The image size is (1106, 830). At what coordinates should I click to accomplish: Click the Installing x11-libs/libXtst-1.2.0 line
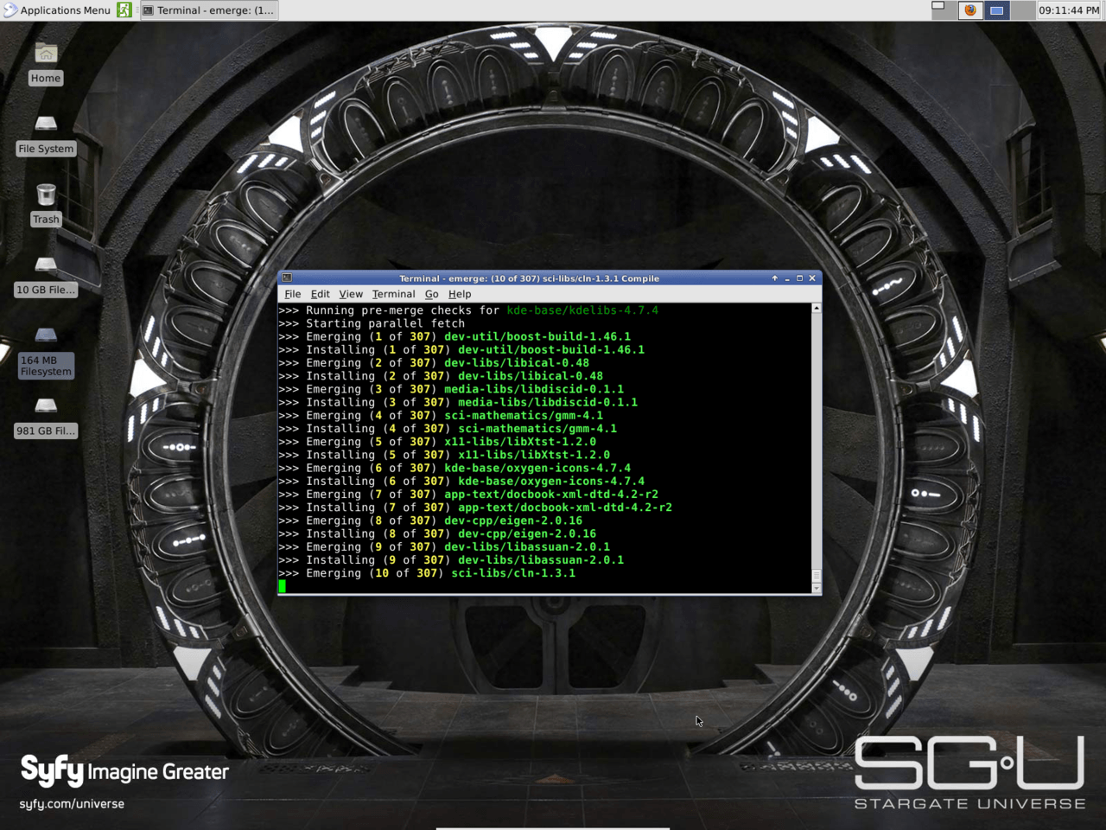click(444, 455)
